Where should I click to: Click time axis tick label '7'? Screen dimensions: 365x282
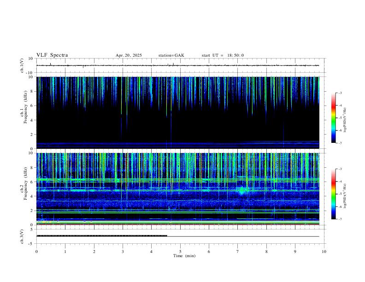[x=238, y=252]
